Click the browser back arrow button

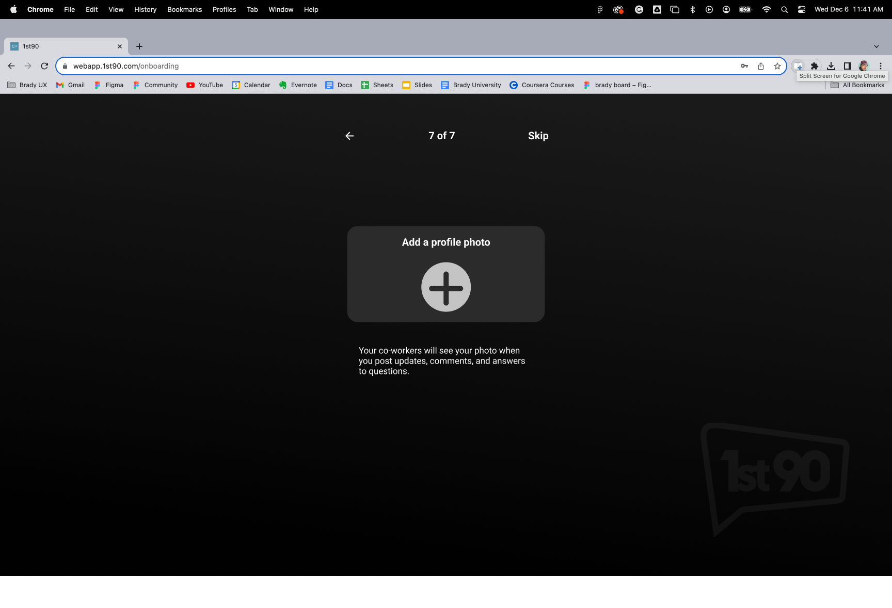tap(11, 66)
